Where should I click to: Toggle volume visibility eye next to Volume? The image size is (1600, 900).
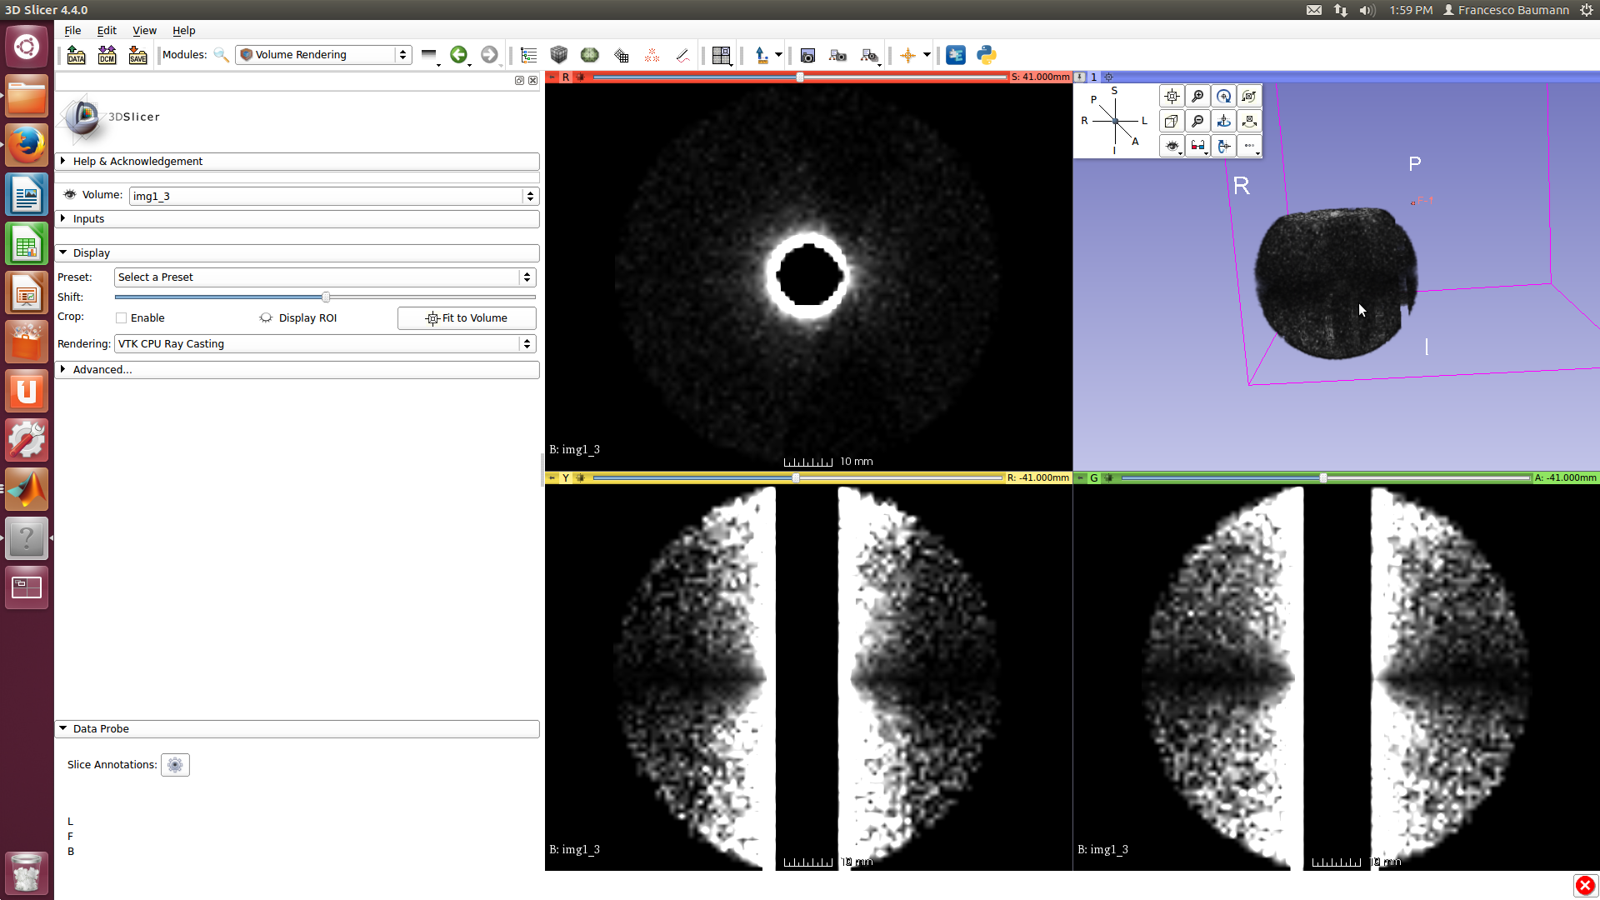(x=70, y=195)
